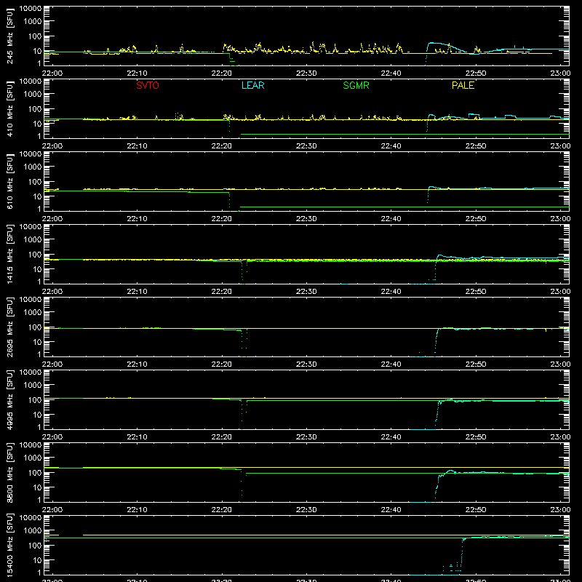Screen dimensions: 582x582
Task: Click the 1000 flux tick of 410 MHz plot
Action: (x=33, y=95)
